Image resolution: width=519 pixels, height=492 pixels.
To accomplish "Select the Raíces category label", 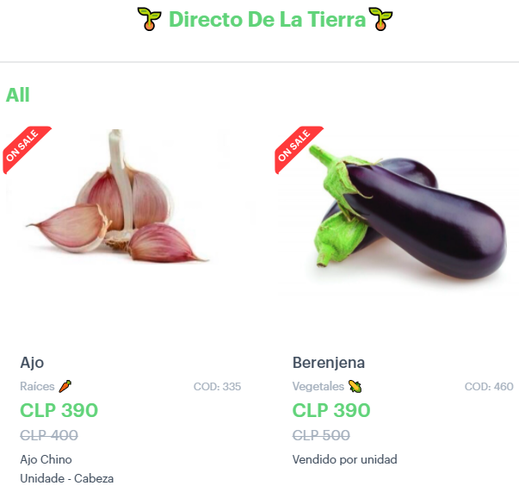I will 37,387.
